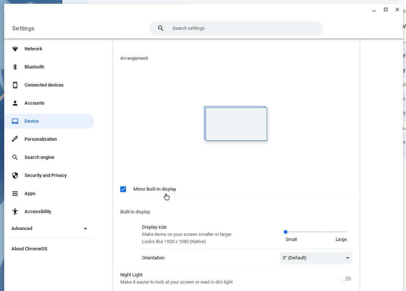Click the Accounts person icon
Viewport: 406px width, 291px height.
tap(15, 103)
